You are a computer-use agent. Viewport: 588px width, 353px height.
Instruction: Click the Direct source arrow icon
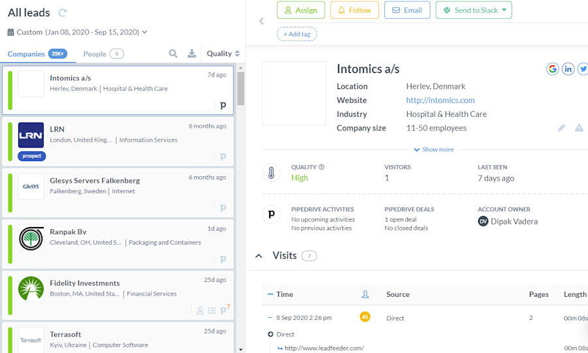pyautogui.click(x=270, y=334)
